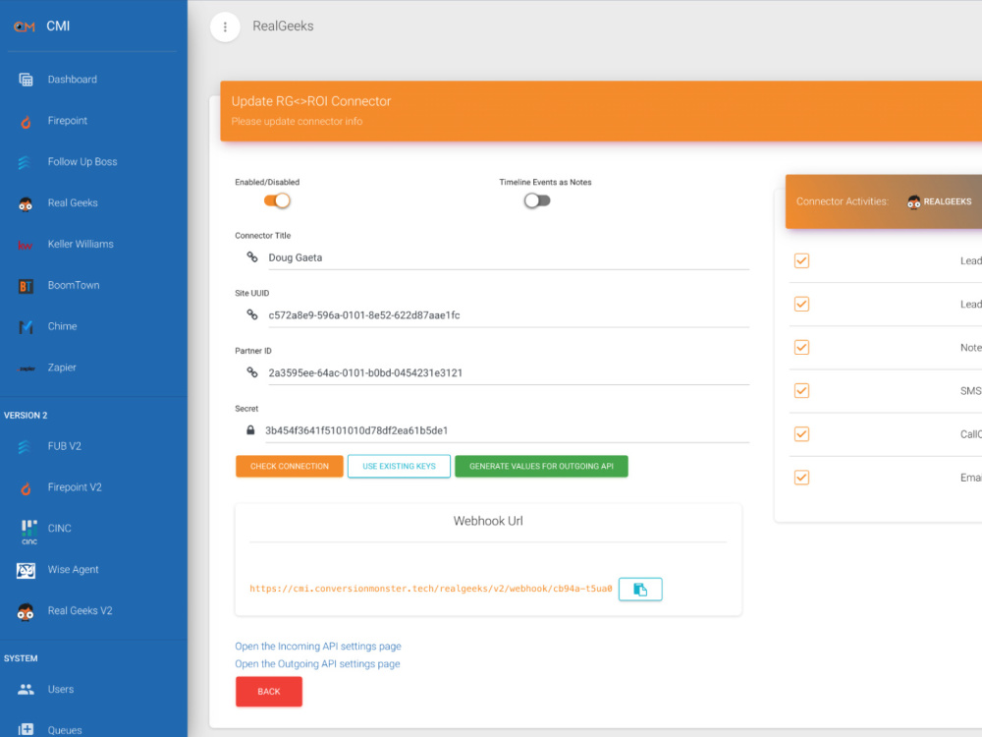Uncheck the first Lead activity checkbox
This screenshot has height=737, width=982.
click(801, 260)
